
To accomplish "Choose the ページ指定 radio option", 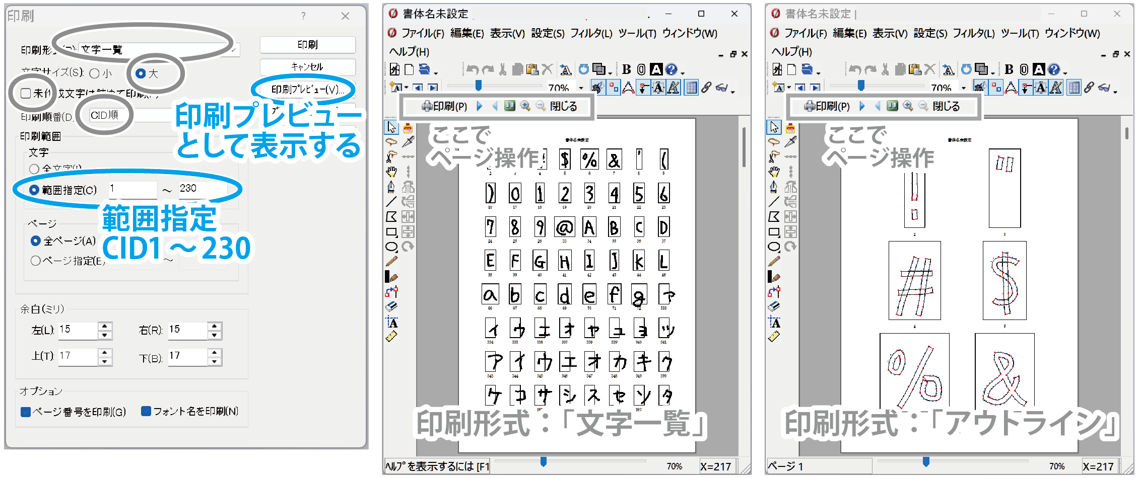I will pos(36,261).
